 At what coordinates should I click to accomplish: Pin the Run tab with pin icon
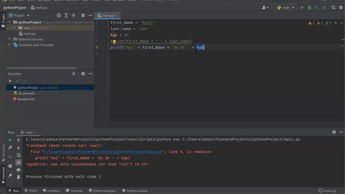point(10,175)
